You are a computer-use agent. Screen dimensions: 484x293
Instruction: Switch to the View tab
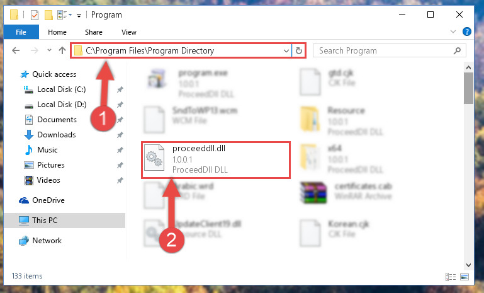click(x=129, y=32)
